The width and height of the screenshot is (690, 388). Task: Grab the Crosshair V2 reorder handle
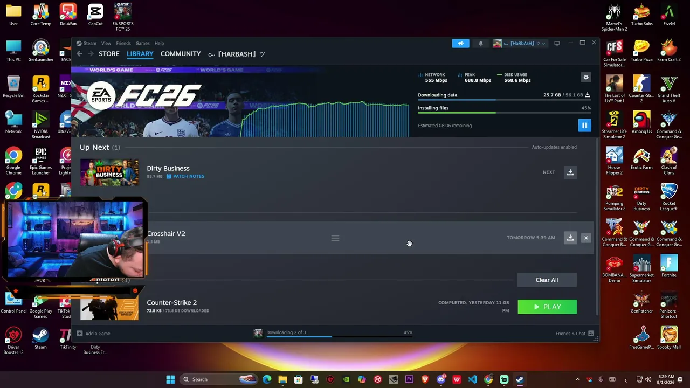pos(335,238)
